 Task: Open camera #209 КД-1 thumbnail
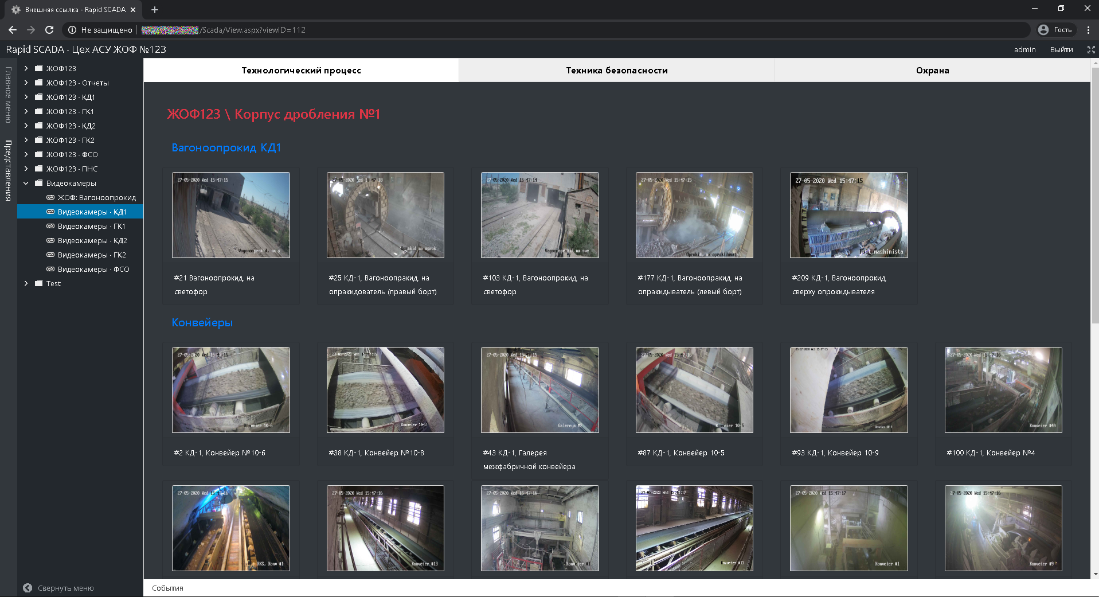point(849,215)
